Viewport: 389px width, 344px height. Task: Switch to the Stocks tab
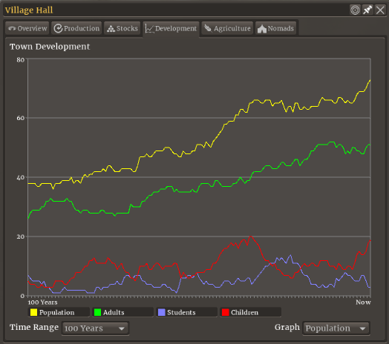point(122,28)
